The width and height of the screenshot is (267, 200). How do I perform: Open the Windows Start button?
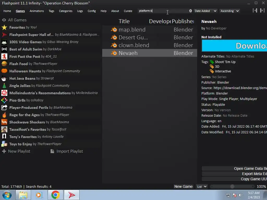pos(7,195)
